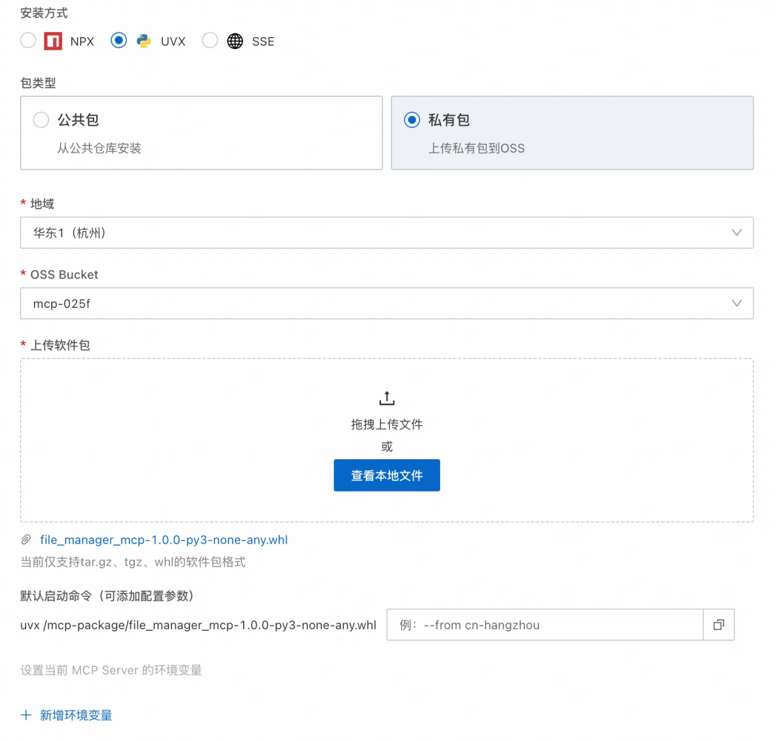Expand region list via 华东1 chevron arrow
The width and height of the screenshot is (778, 741).
tap(737, 232)
